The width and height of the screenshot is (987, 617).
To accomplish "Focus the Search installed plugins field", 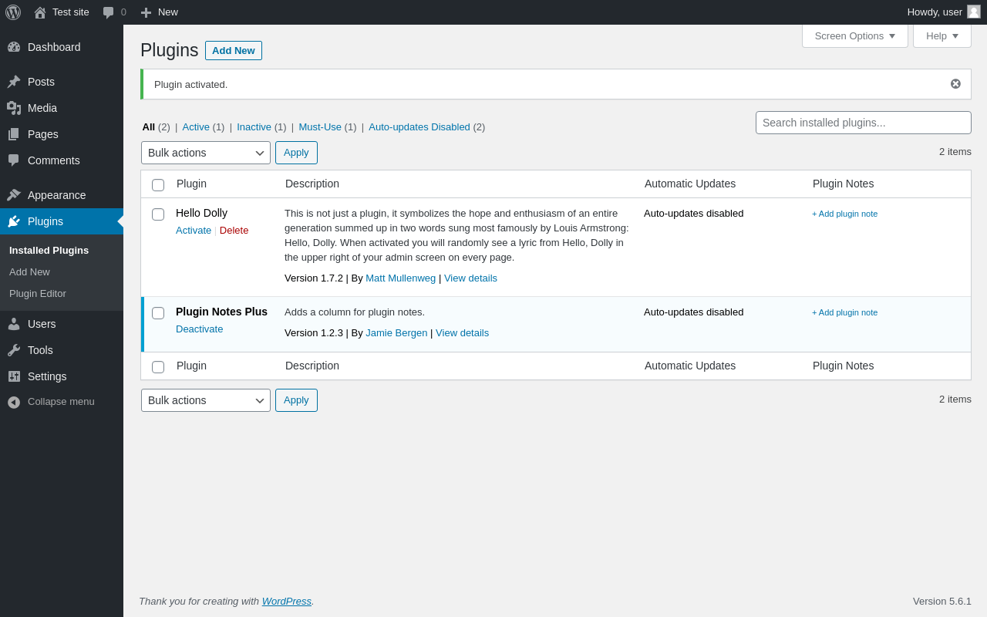I will coord(863,123).
